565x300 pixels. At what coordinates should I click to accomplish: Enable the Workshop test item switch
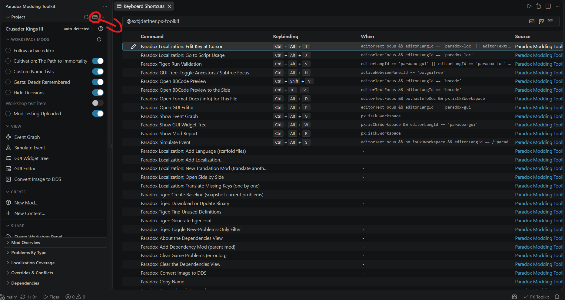98,103
